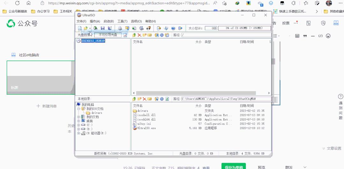344x169 pixels.
Task: Click the Save As icon in the toolbar
Action: click(110, 28)
